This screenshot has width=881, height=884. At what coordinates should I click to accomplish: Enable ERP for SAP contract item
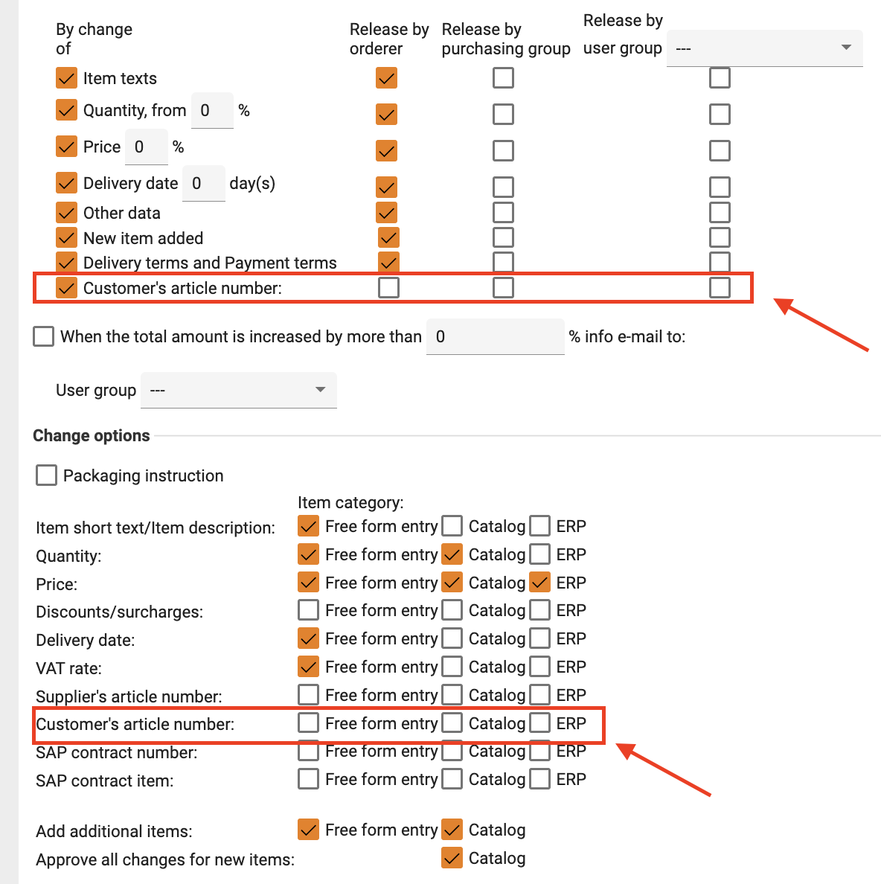click(540, 779)
